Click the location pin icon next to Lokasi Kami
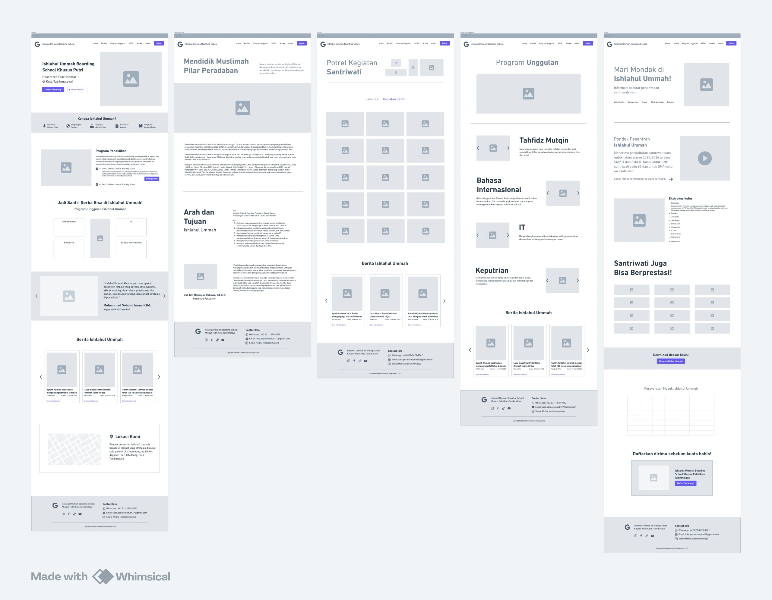 111,436
